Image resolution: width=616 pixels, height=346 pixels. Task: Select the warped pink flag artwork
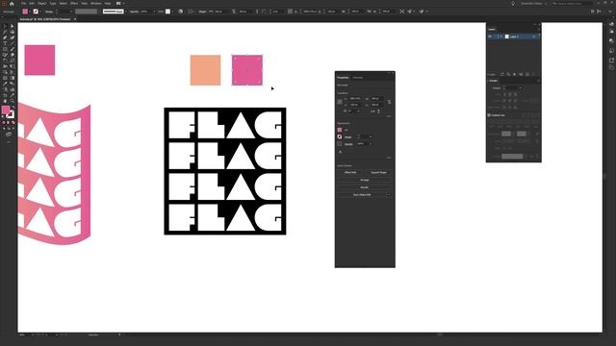pyautogui.click(x=54, y=173)
